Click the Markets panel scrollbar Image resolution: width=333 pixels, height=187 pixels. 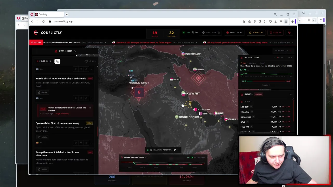[x=293, y=110]
